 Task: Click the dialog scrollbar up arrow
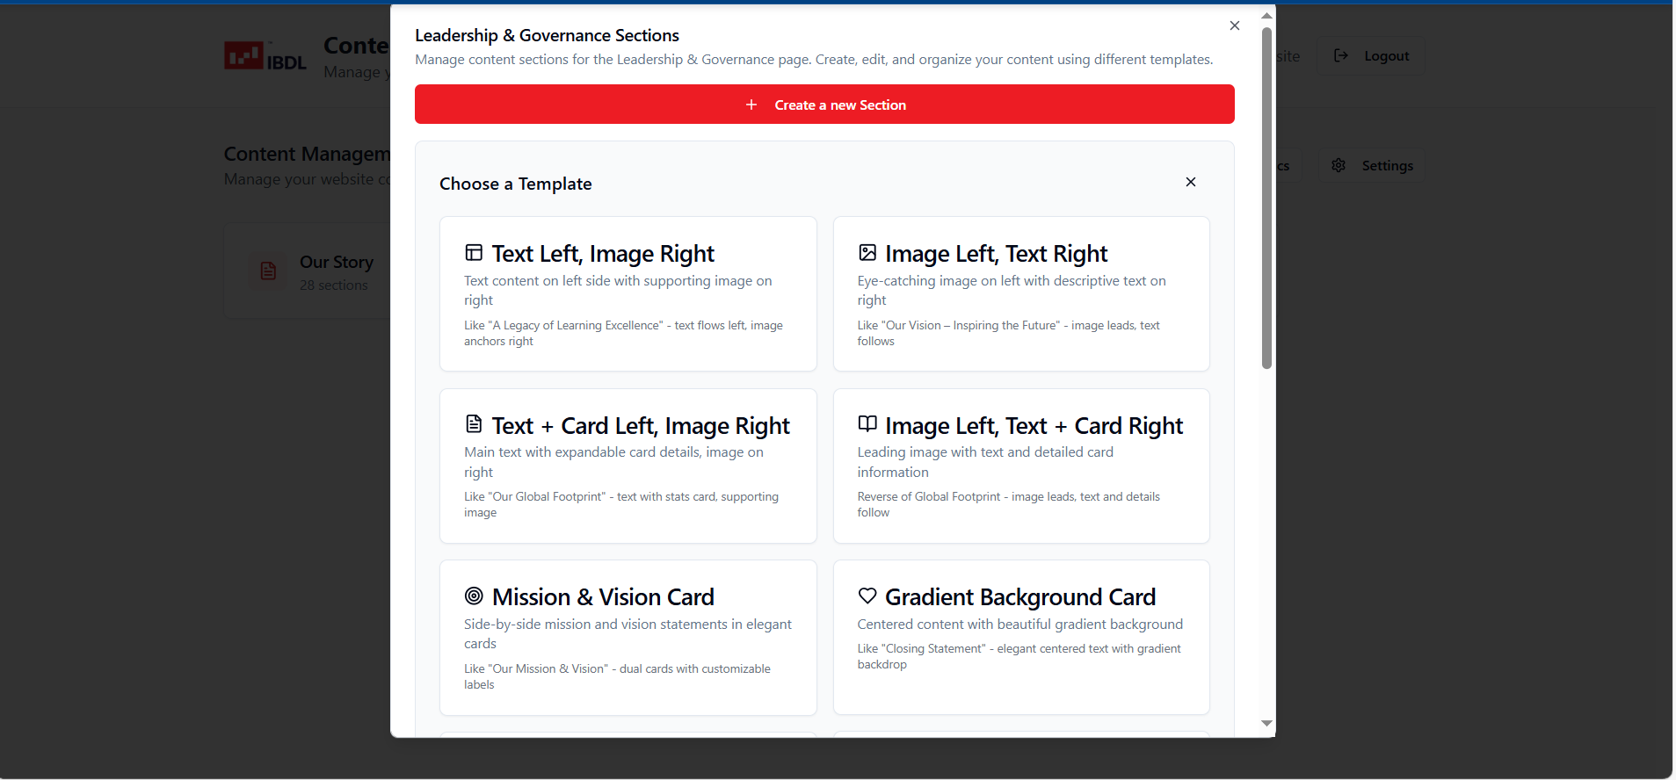[x=1266, y=16]
